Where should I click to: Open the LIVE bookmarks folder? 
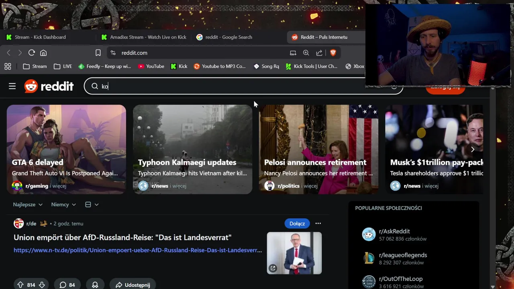(63, 66)
